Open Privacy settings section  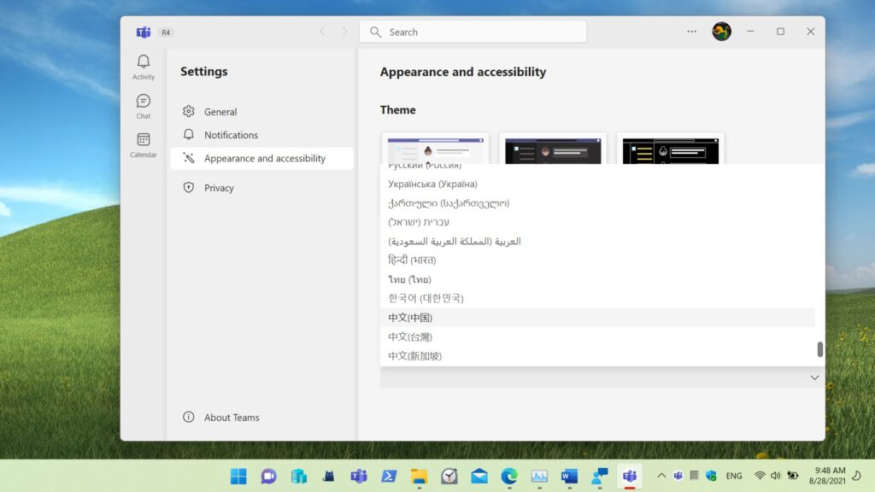pyautogui.click(x=219, y=188)
